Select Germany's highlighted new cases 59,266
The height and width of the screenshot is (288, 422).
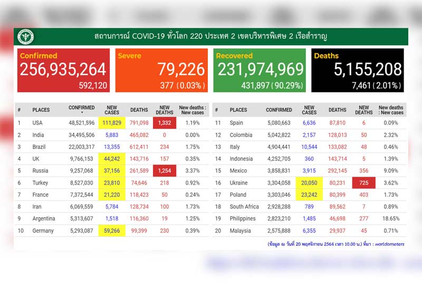click(112, 231)
